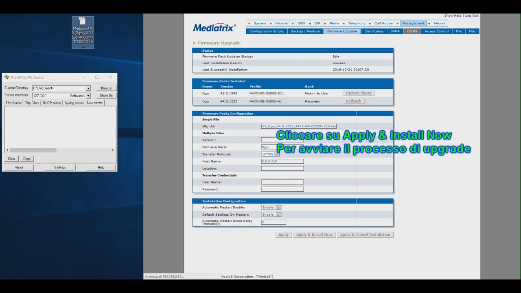Open the Current Directory dropdown in Tftpd64
521x293 pixels.
88,88
